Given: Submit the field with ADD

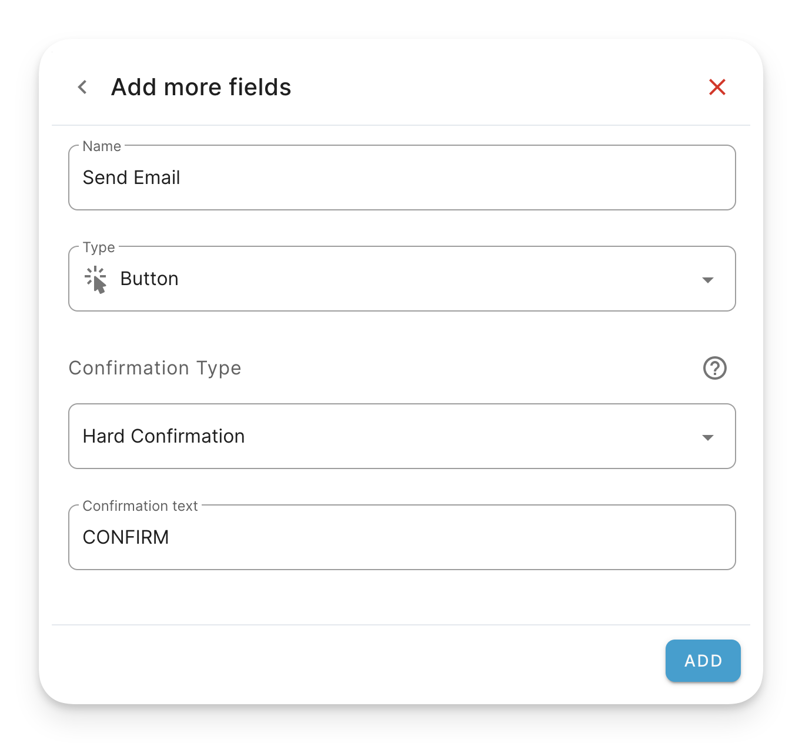Looking at the screenshot, I should [703, 661].
